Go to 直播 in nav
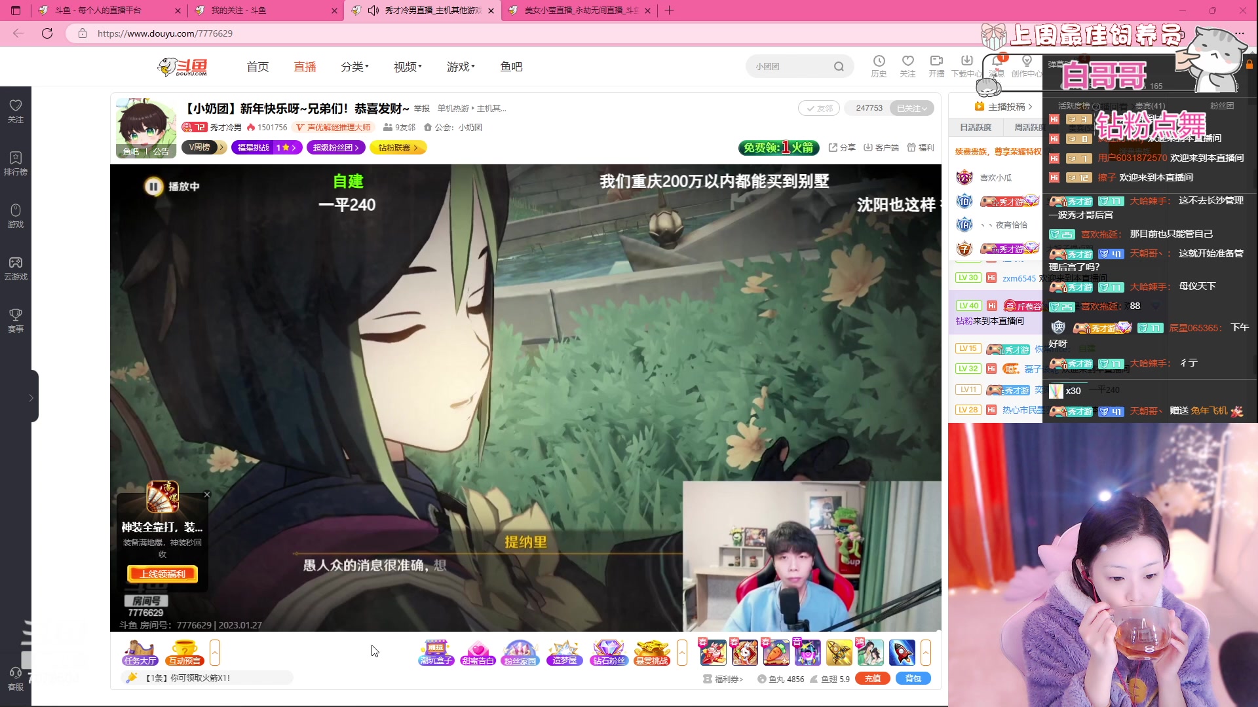 click(x=305, y=66)
